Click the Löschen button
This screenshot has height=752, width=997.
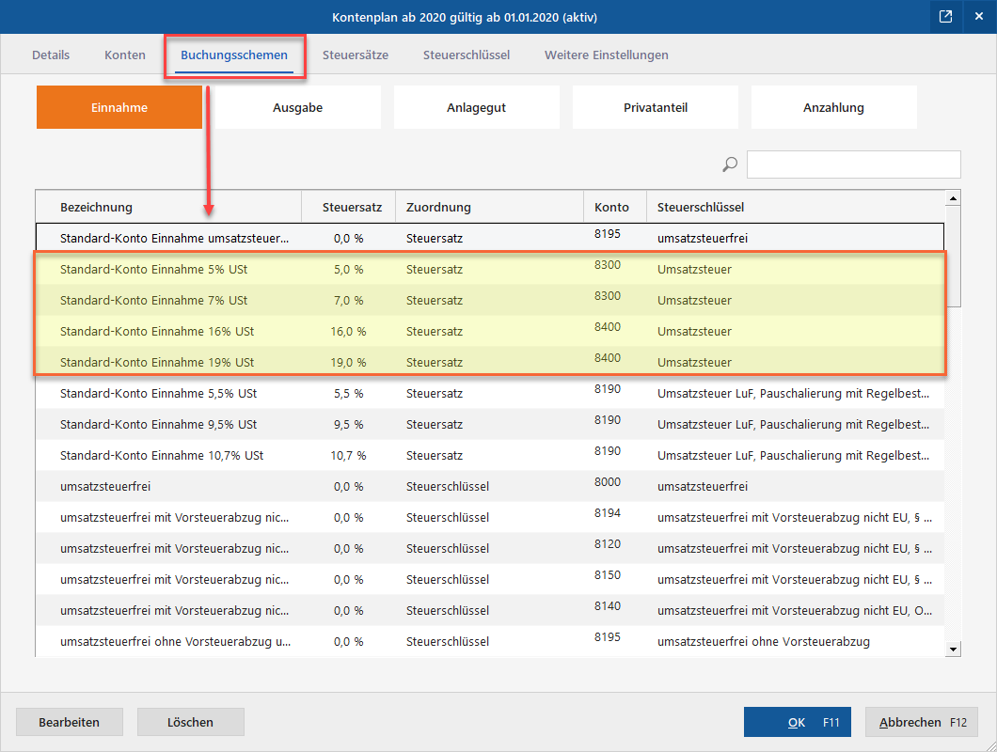click(x=191, y=722)
